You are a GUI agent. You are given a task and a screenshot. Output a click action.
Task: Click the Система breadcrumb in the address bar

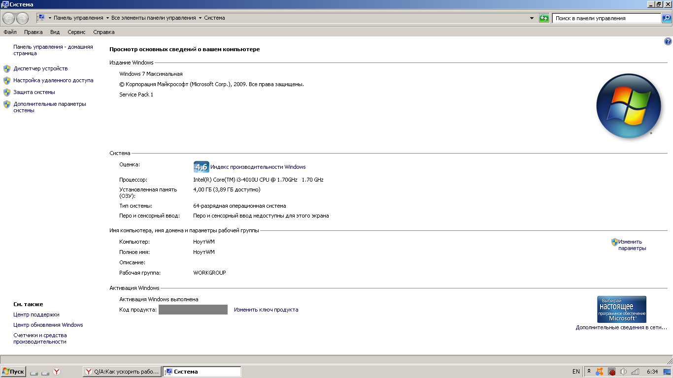[214, 18]
